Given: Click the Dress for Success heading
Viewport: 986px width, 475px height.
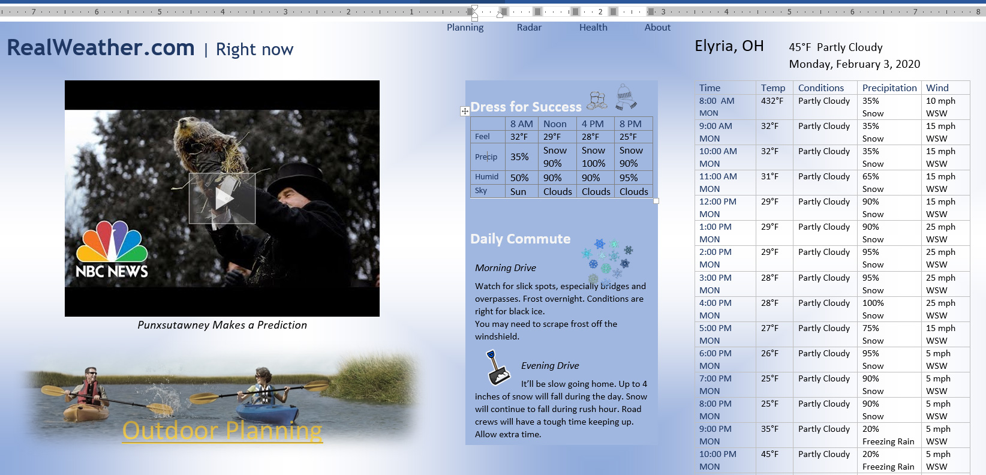Looking at the screenshot, I should 525,107.
